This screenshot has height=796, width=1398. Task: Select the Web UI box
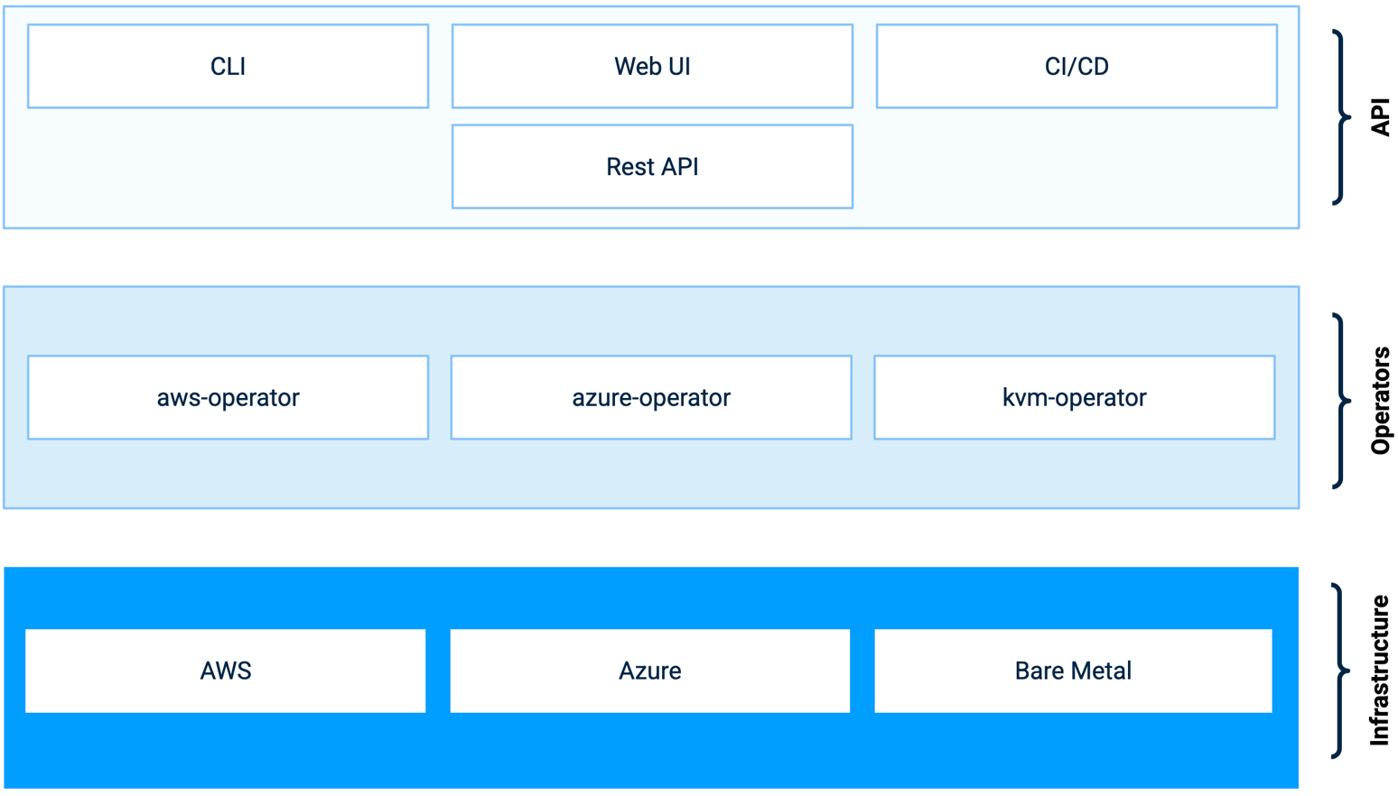pos(652,67)
